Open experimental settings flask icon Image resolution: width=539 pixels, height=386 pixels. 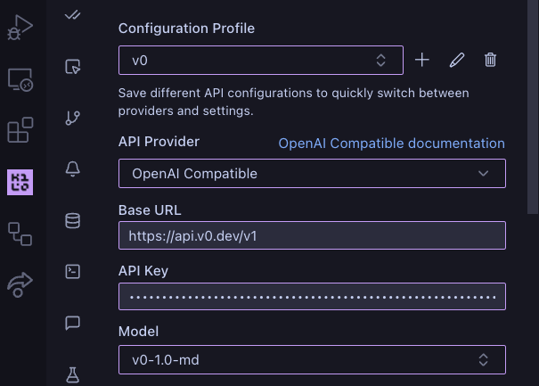point(74,374)
